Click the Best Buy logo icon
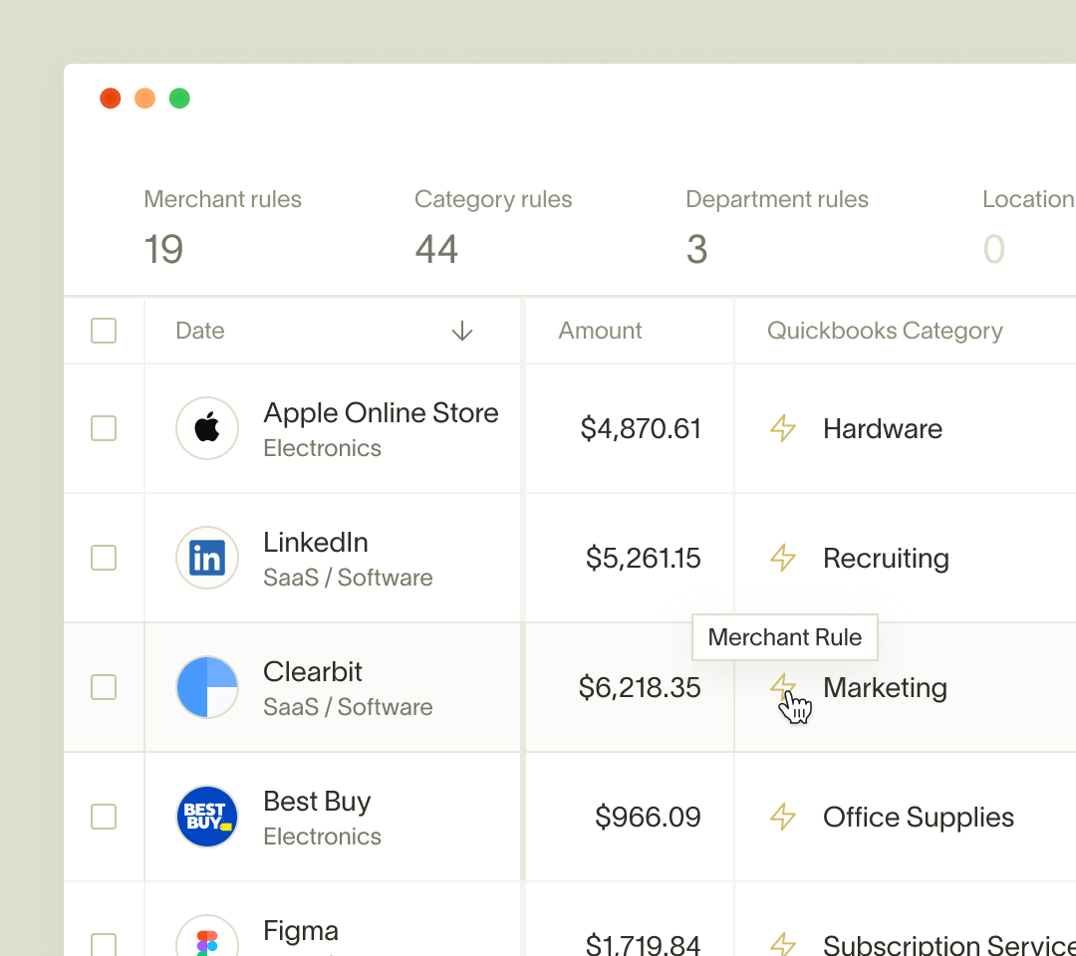Screen dimensions: 1076x956 click(207, 817)
